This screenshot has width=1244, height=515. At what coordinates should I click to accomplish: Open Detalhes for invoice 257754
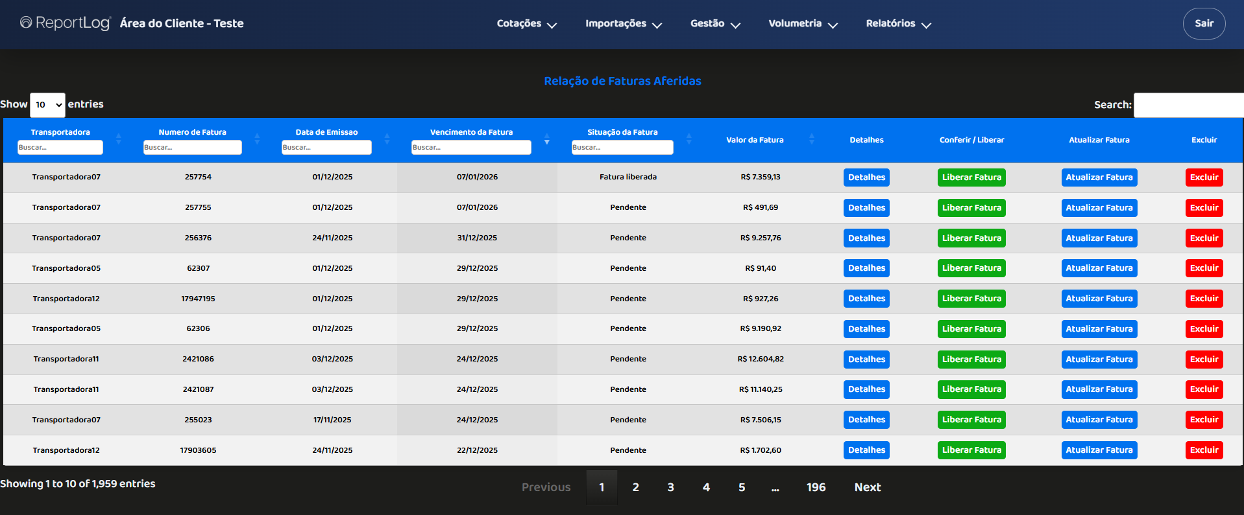tap(866, 177)
